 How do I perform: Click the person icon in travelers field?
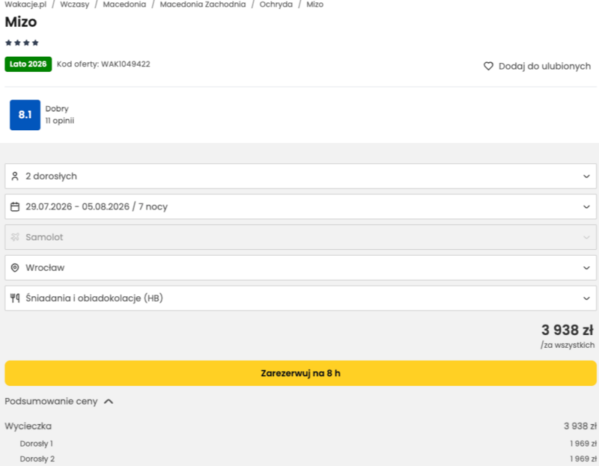pyautogui.click(x=15, y=177)
